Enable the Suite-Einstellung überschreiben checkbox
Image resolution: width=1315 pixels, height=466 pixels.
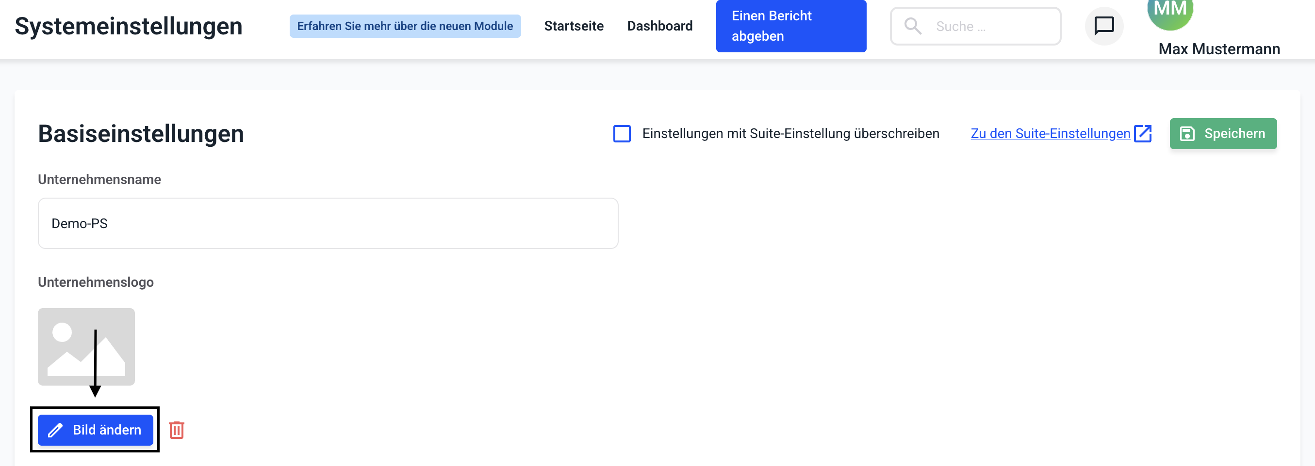pos(622,134)
